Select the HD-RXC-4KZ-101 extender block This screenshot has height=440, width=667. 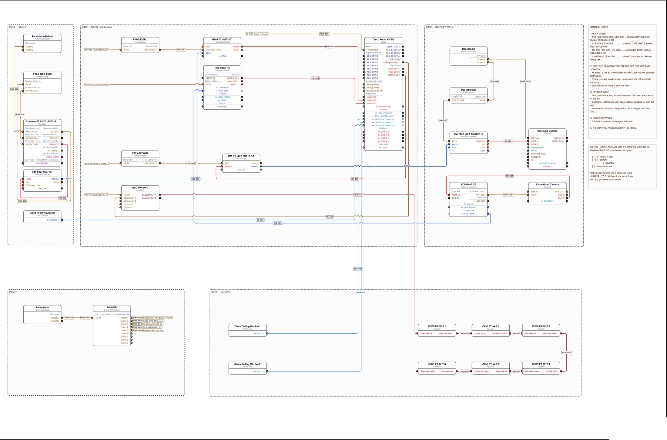click(222, 48)
